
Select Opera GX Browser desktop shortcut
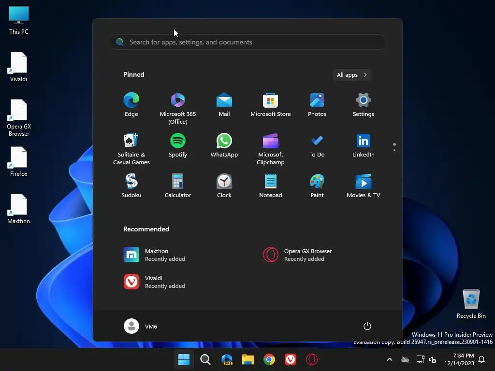coord(19,118)
